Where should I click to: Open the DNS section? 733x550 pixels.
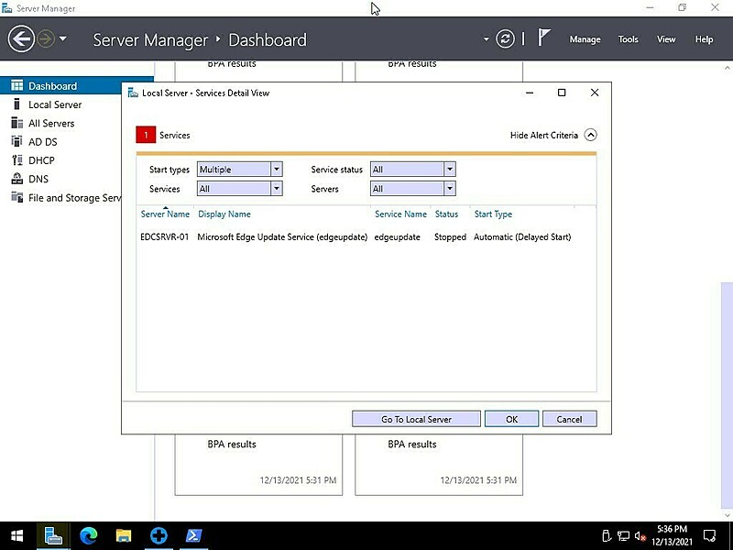37,179
